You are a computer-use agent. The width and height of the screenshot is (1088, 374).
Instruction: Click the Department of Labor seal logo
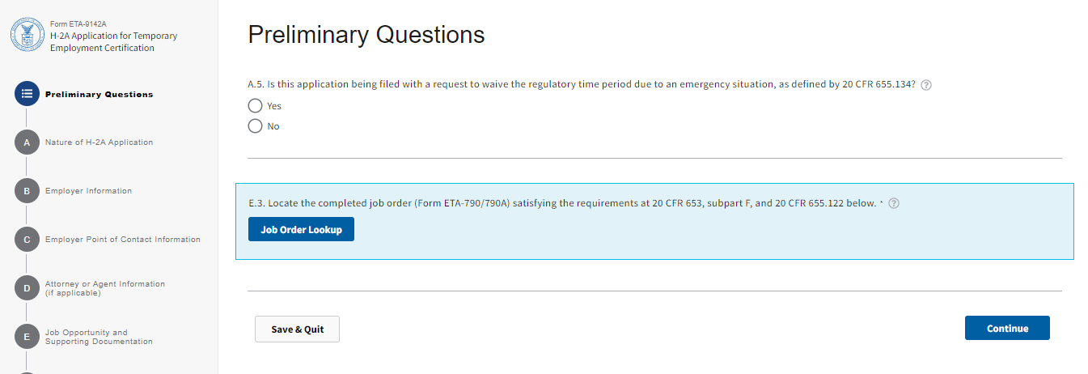point(26,36)
